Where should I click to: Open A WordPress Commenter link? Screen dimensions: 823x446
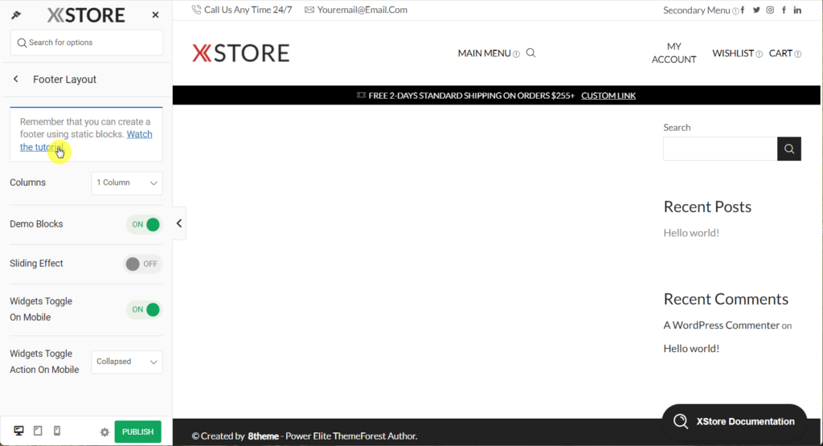tap(721, 325)
